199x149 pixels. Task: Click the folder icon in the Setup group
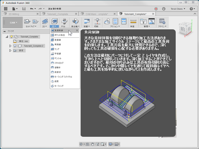(35, 22)
